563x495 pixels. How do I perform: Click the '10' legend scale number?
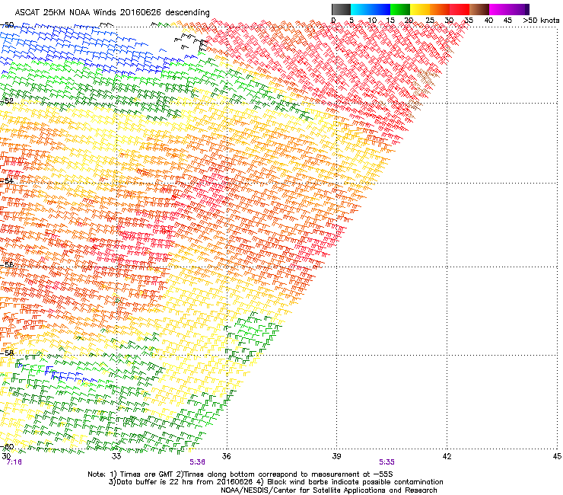(x=372, y=20)
